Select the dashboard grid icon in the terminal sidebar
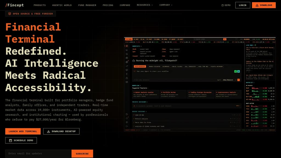281x158 pixels. (127, 46)
